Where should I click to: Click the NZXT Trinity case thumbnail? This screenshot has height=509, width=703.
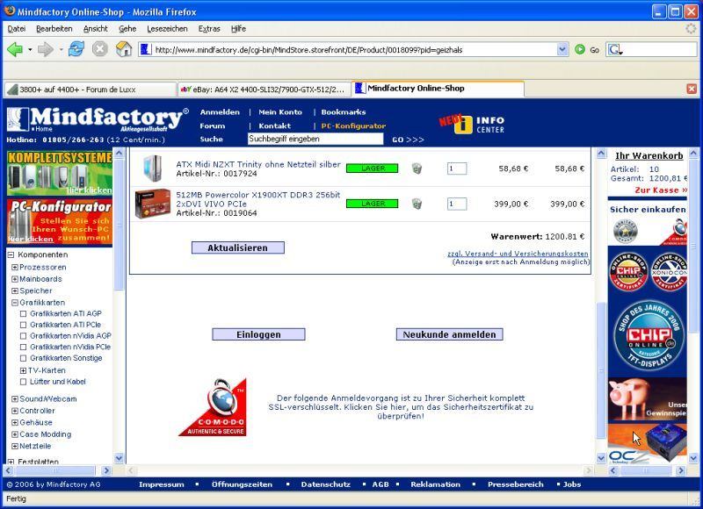coord(153,168)
